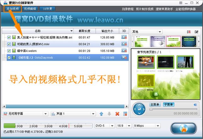Click the 输出大小 column header
The image size is (203, 139).
(107, 31)
